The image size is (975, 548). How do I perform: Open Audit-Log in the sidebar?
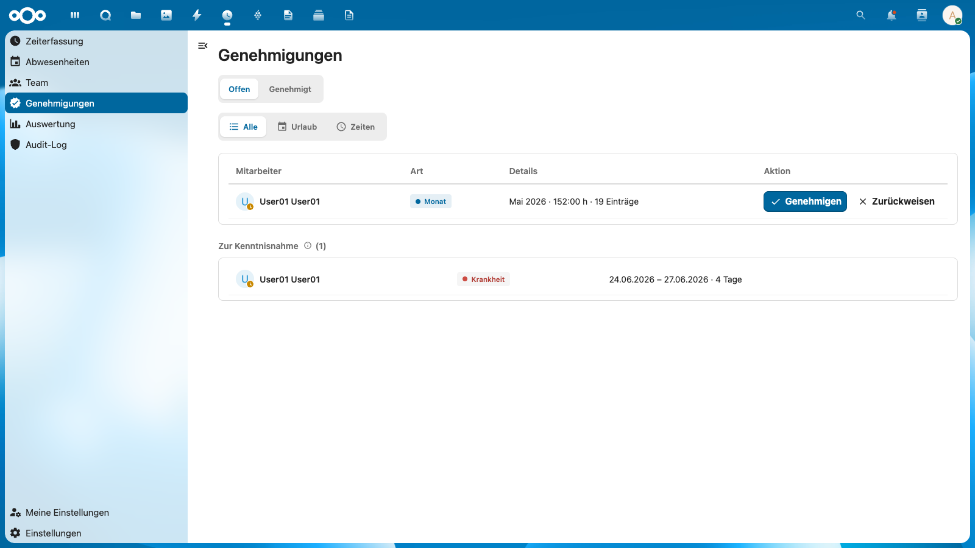pos(96,145)
